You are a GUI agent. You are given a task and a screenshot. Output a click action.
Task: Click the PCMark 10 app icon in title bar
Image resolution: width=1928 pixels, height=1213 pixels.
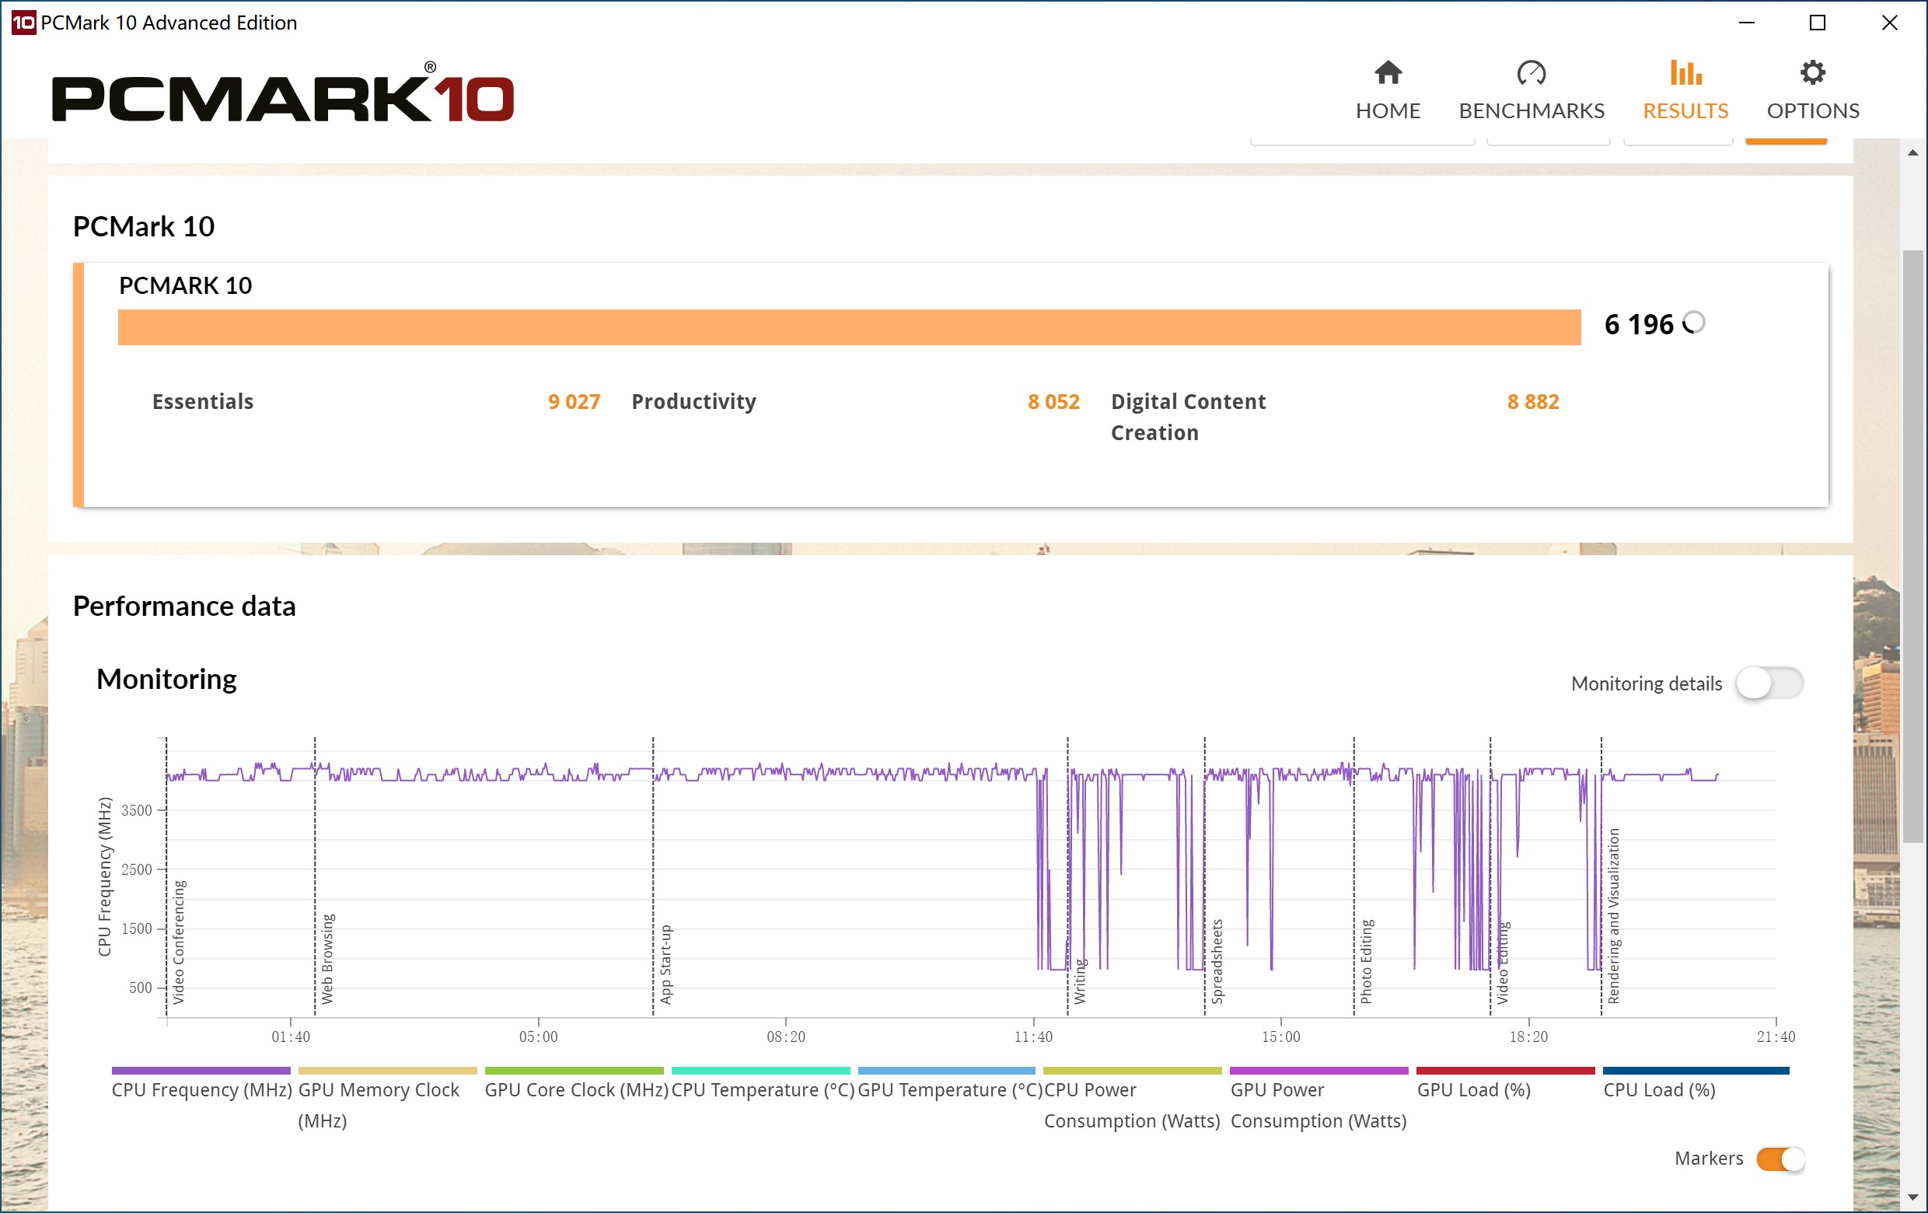[23, 23]
